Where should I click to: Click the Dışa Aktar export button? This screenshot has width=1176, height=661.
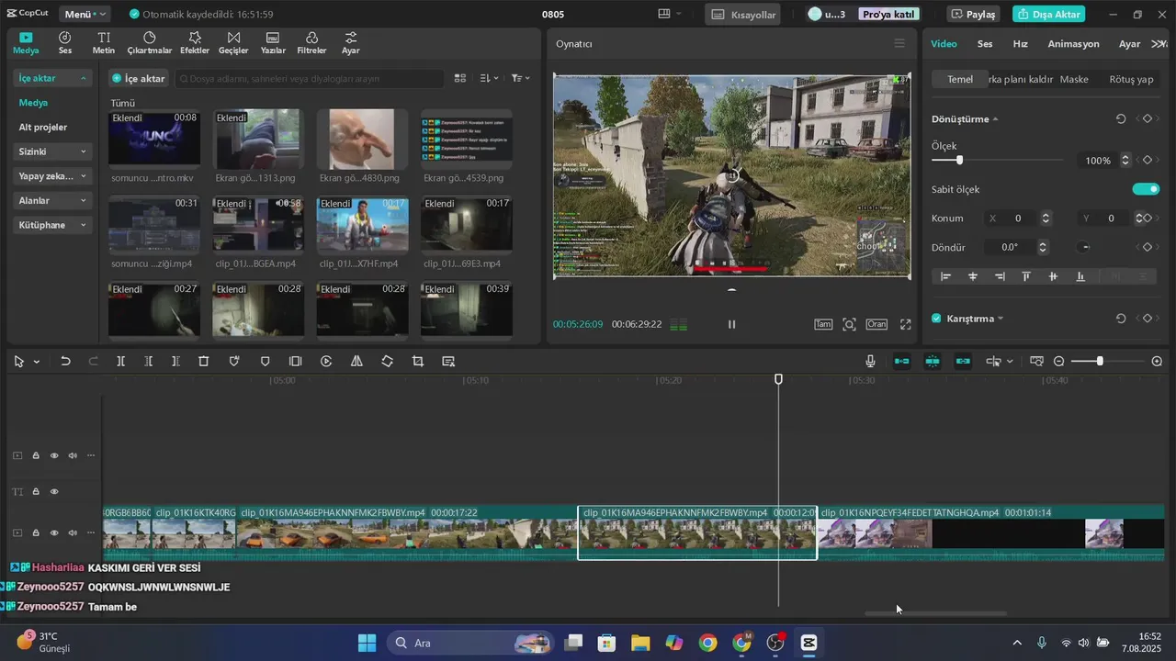(x=1048, y=15)
